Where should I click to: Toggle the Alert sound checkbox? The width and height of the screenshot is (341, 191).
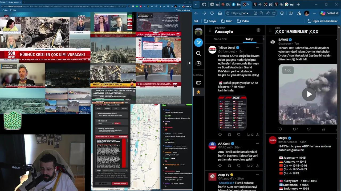click(97, 121)
